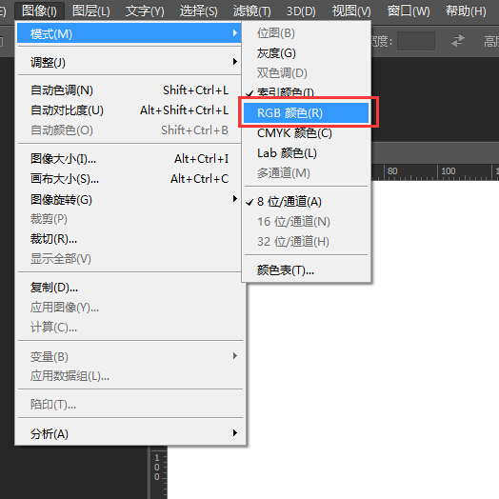Expand the 变量(B) submenu
This screenshot has height=499, width=499.
tap(130, 356)
